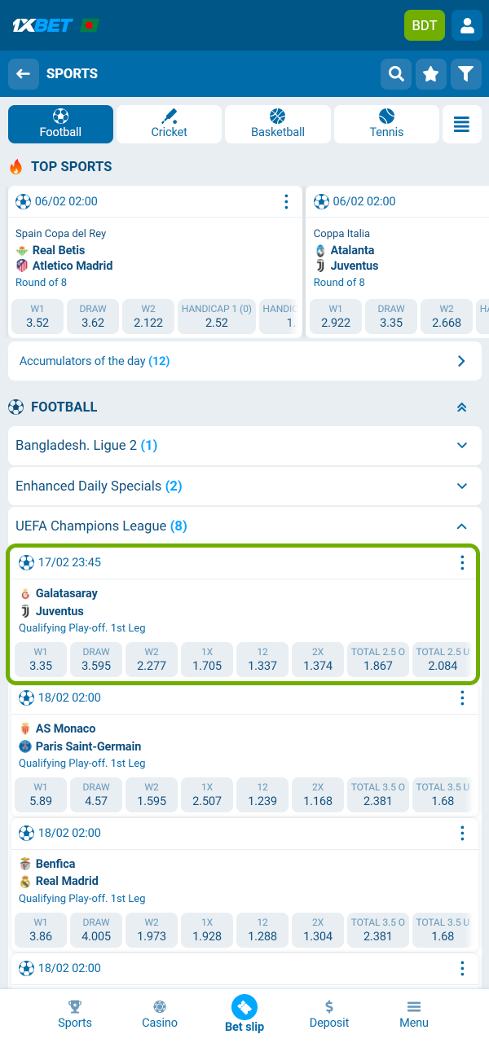Open options menu for Galatasaray vs Juventus

pos(461,562)
